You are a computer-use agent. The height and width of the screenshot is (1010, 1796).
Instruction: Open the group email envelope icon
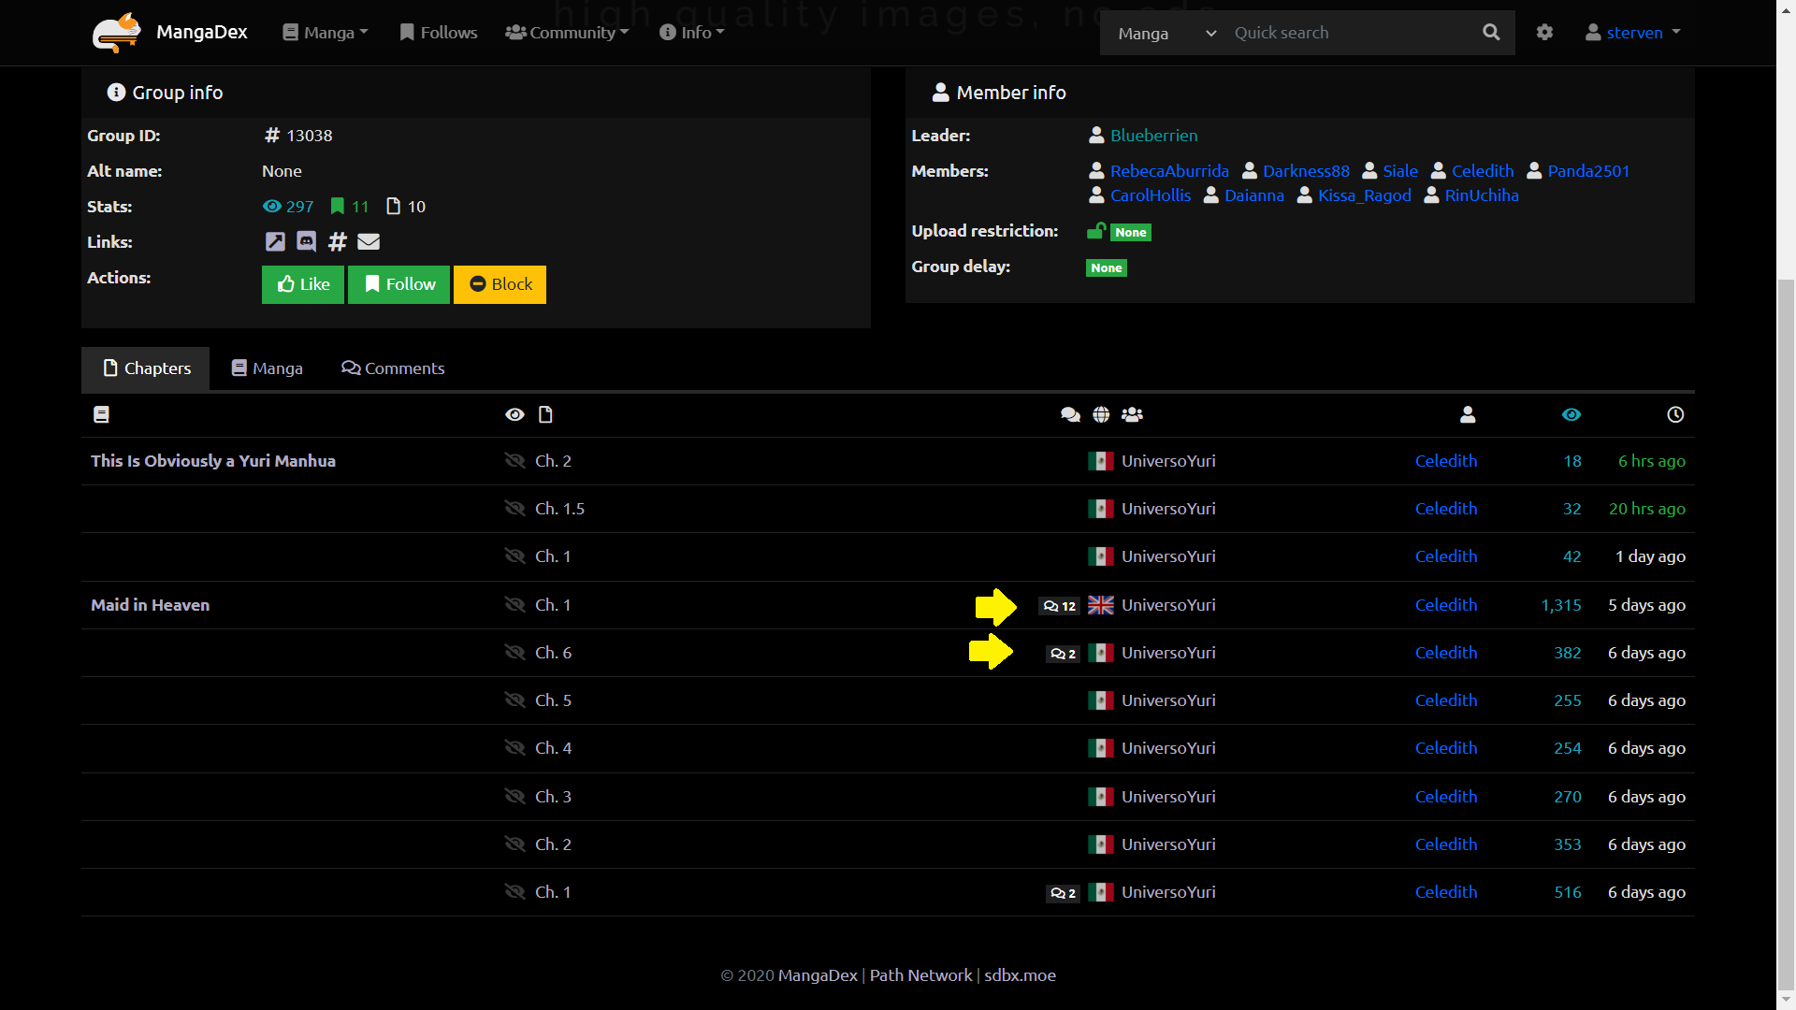369,242
